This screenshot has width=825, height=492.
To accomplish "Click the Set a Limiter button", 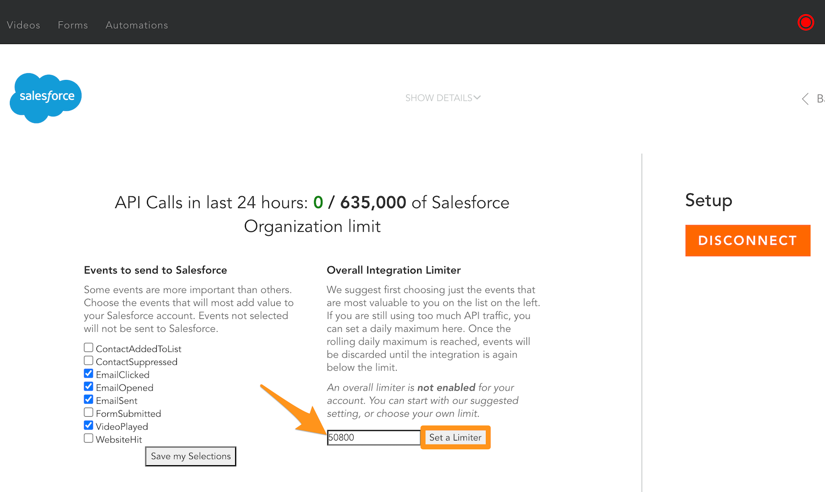I will [x=455, y=437].
